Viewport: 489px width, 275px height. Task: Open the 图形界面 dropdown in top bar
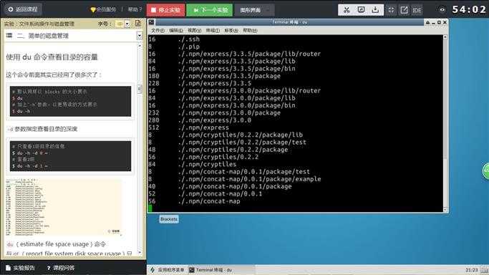[254, 10]
